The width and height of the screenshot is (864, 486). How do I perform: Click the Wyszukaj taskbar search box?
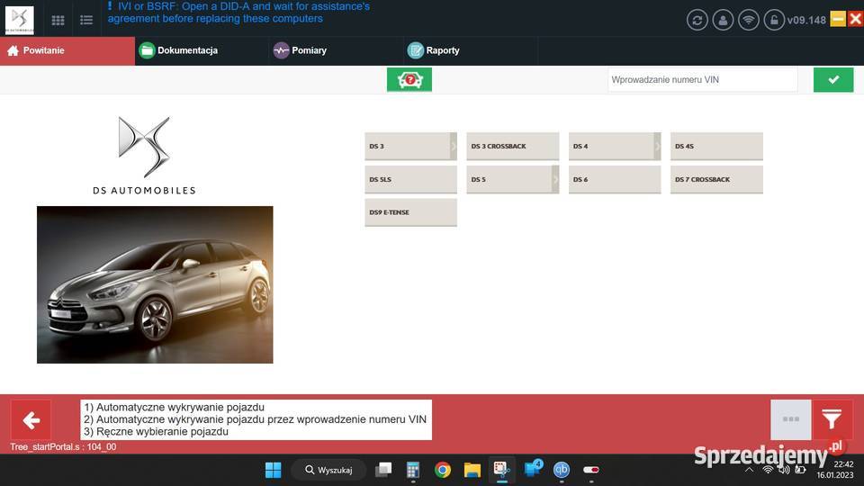coord(329,470)
